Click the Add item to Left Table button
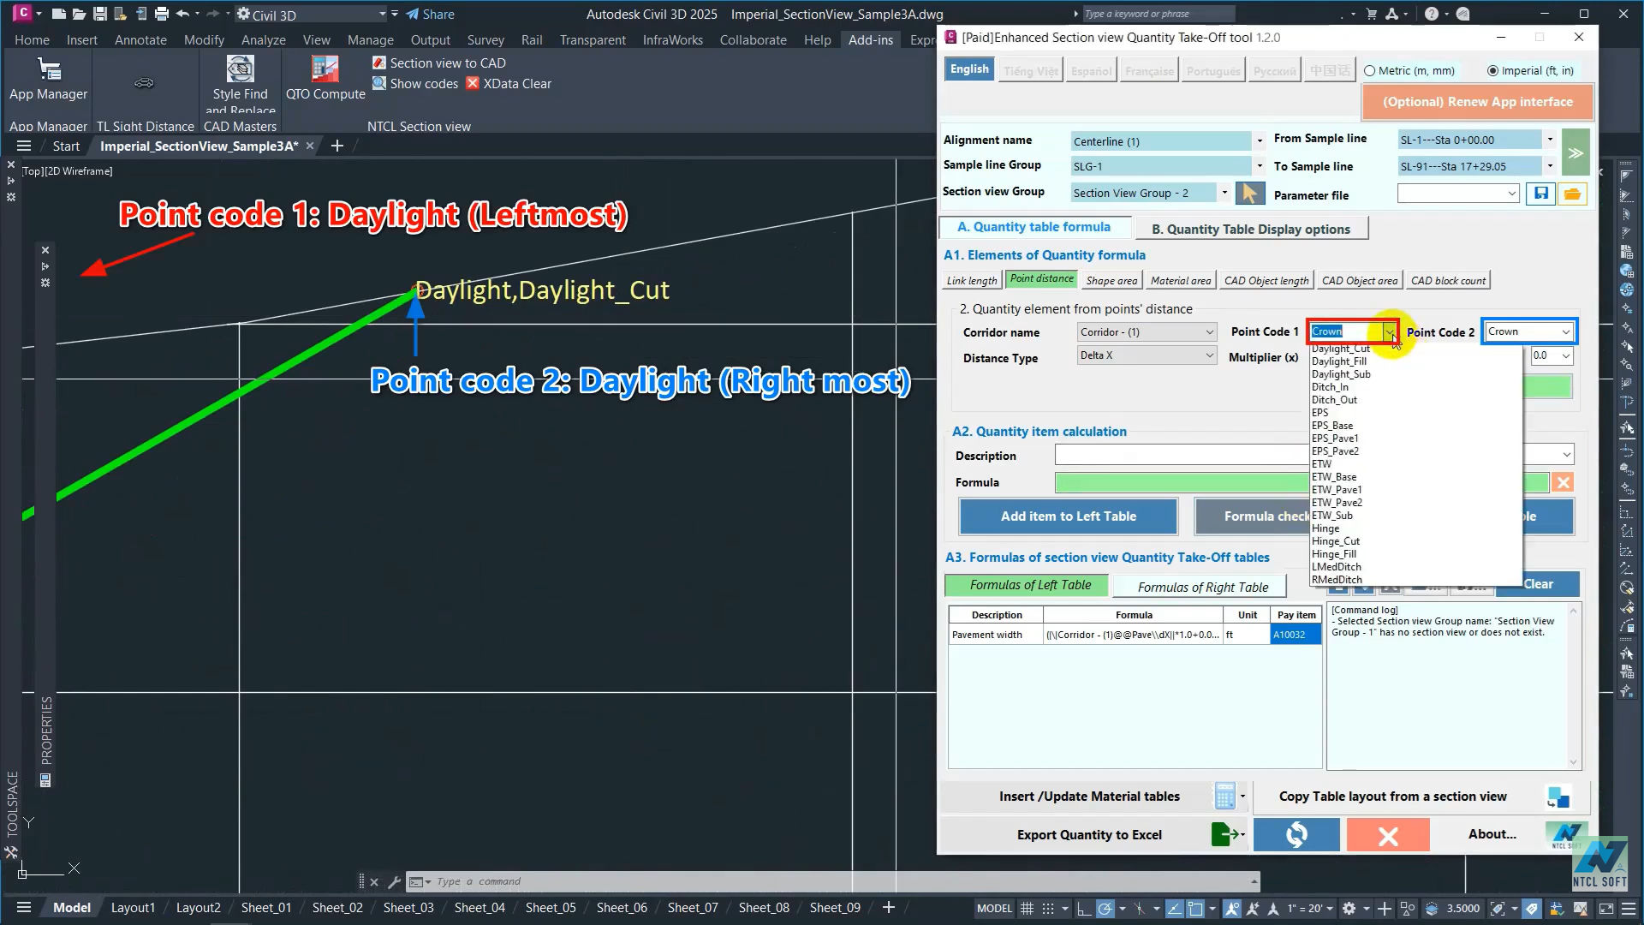1644x925 pixels. [x=1068, y=516]
